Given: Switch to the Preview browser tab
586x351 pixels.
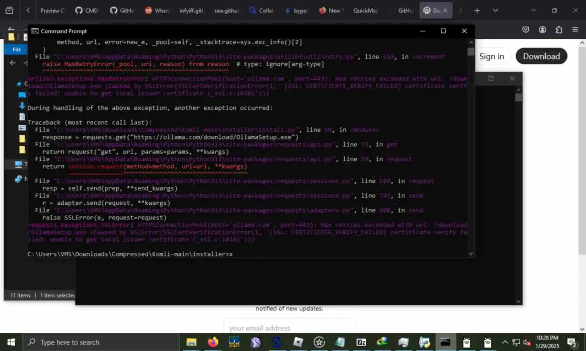Looking at the screenshot, I should 52,10.
